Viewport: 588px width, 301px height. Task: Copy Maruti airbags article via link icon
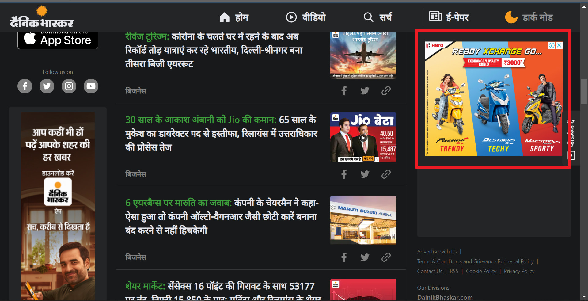click(x=385, y=257)
